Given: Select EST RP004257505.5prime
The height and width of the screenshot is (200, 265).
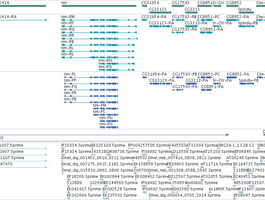Looking at the screenshot, I should click(149, 145).
